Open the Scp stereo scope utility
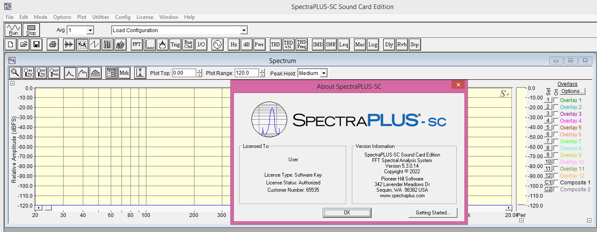 coord(415,44)
